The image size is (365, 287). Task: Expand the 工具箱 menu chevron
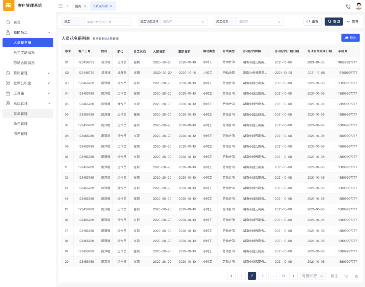49,93
